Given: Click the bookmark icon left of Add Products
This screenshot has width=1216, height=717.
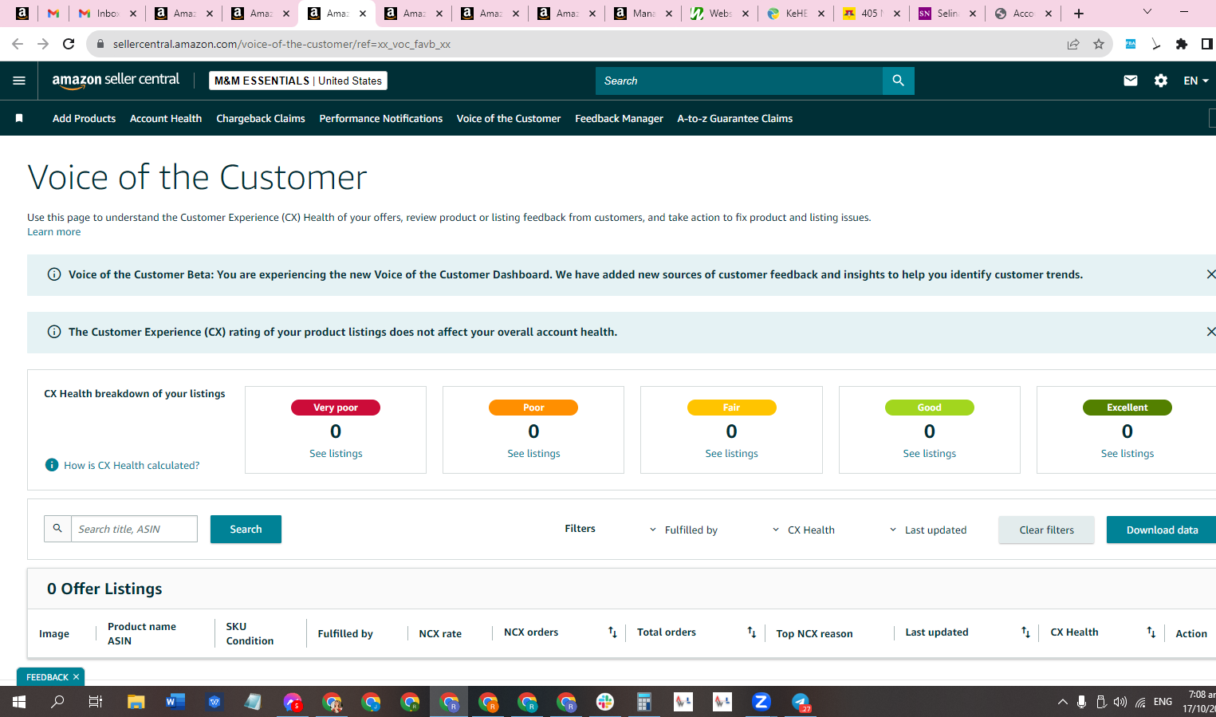Looking at the screenshot, I should [19, 118].
